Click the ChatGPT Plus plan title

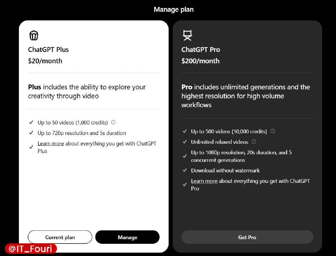[x=48, y=50]
